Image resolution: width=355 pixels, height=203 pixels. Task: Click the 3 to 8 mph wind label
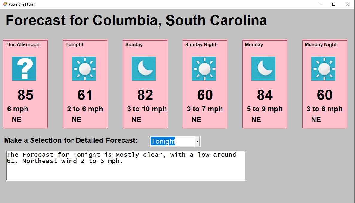click(324, 109)
